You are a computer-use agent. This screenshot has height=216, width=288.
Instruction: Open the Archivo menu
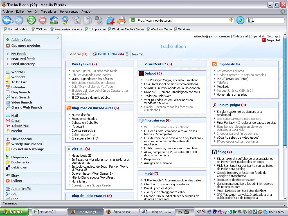click(8, 12)
